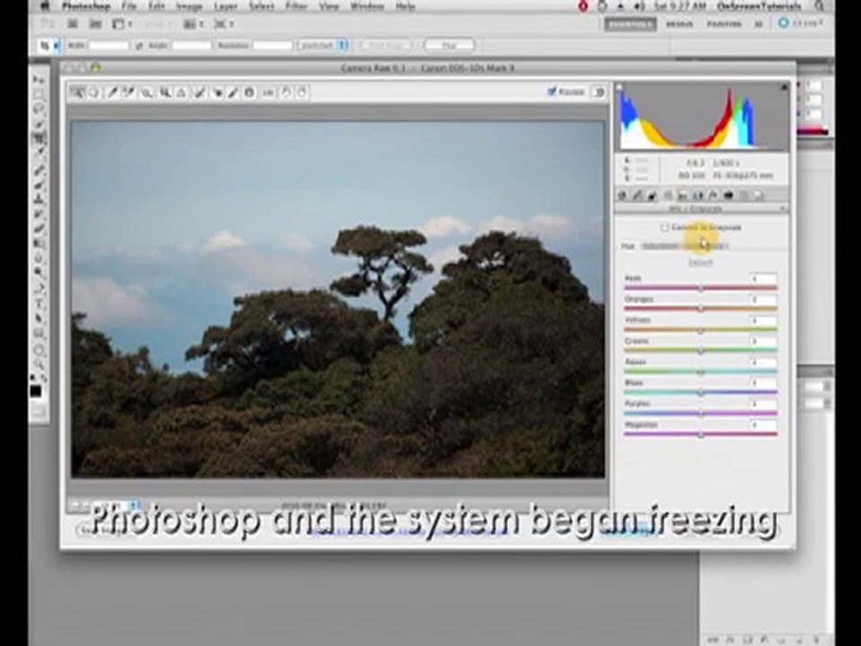This screenshot has height=646, width=861.
Task: Open the CS Live menu
Action: pyautogui.click(x=802, y=23)
